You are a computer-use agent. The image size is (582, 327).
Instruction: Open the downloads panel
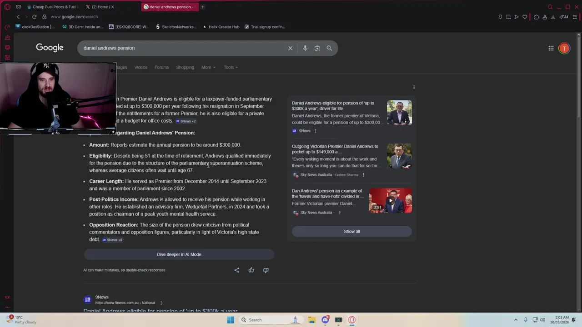(x=553, y=17)
